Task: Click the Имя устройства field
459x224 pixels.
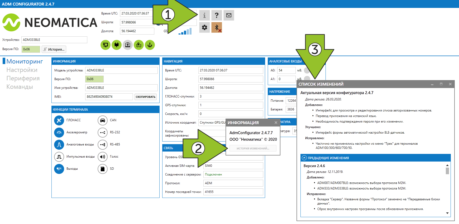Action: coord(121,88)
